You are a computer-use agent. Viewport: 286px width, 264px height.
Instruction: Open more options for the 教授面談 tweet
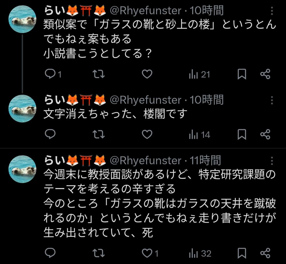tap(271, 160)
